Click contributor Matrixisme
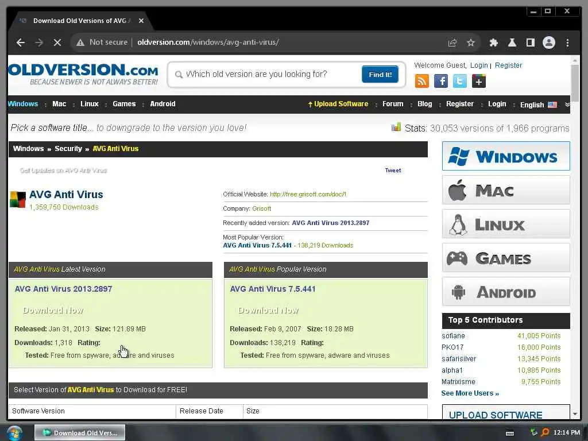 tap(458, 382)
